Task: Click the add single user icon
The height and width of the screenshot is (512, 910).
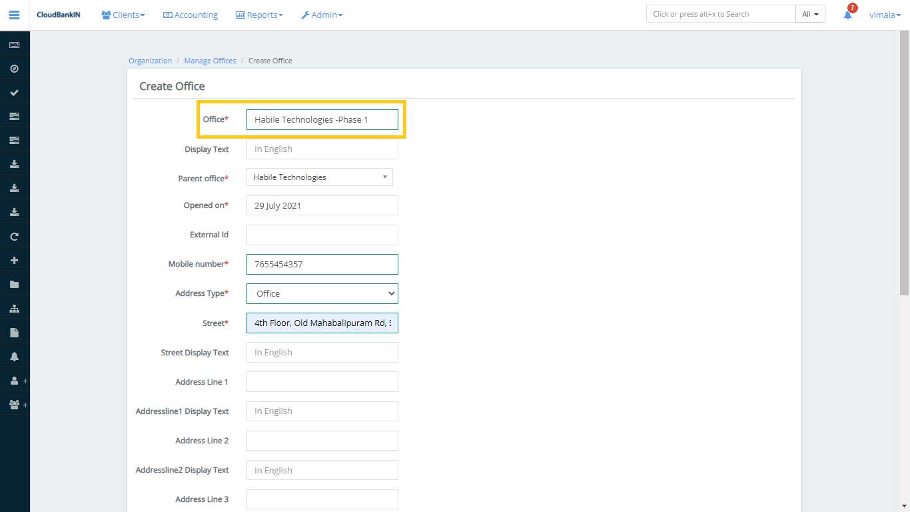Action: coord(15,381)
